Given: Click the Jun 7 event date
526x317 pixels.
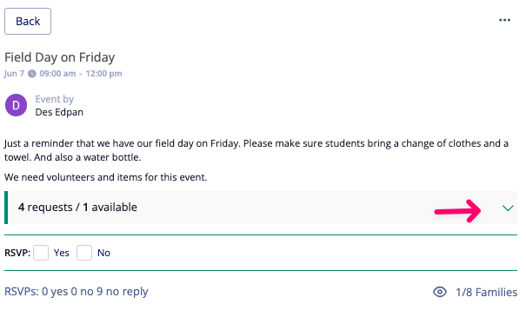Looking at the screenshot, I should pyautogui.click(x=14, y=73).
